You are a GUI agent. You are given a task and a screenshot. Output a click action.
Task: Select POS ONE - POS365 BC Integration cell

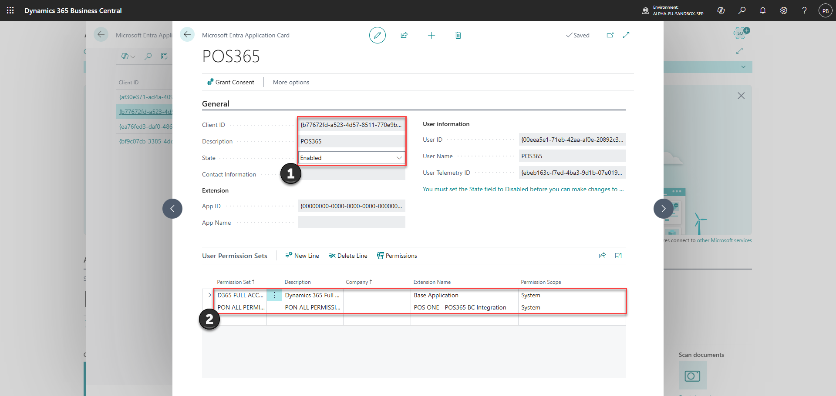click(465, 307)
